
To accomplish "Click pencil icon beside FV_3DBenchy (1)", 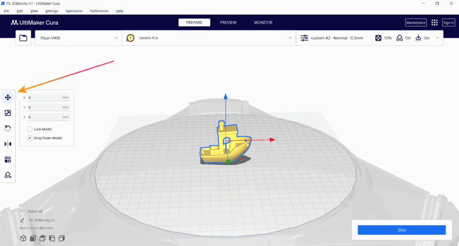I will click(x=22, y=220).
